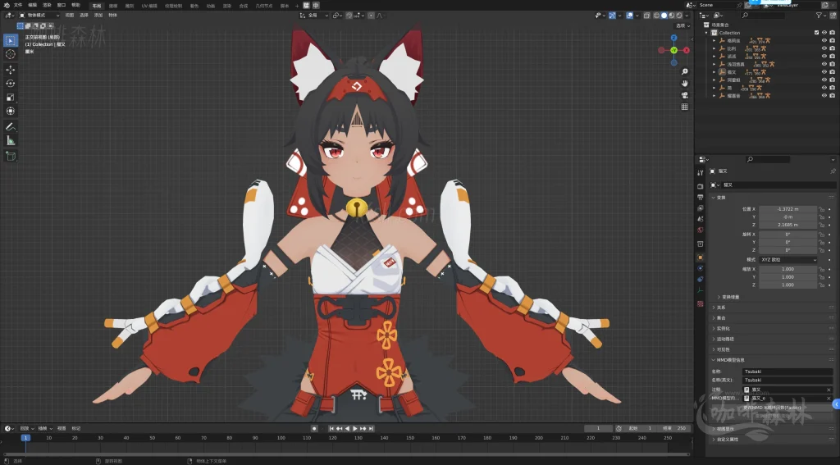The image size is (840, 465).
Task: Open the 文件 File menu
Action: pyautogui.click(x=18, y=6)
